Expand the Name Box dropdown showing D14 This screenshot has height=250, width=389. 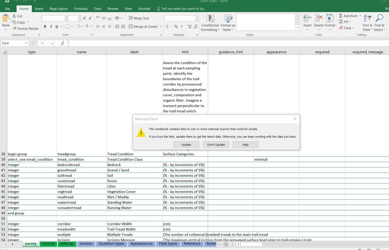[27, 43]
